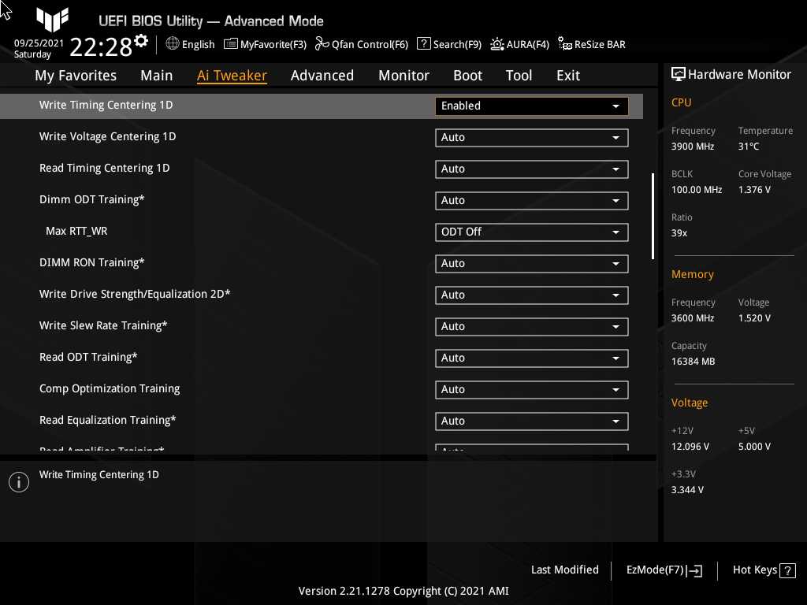Screen dimensions: 807x605
Task: Click BIOS version copyright text
Action: point(403,591)
